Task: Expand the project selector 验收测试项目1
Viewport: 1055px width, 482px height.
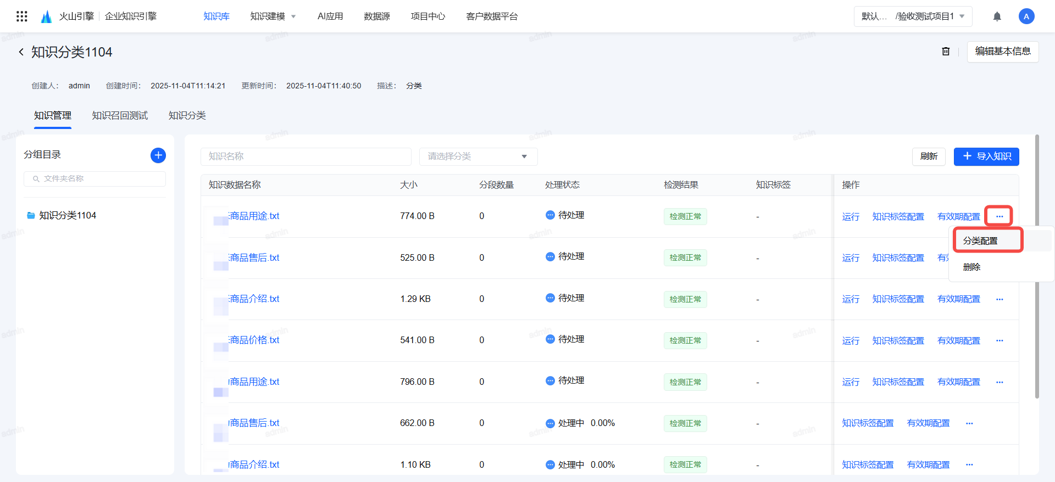Action: [x=913, y=16]
